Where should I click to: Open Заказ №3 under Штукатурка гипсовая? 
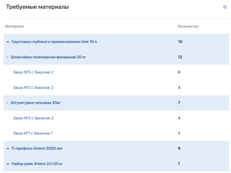click(x=33, y=118)
